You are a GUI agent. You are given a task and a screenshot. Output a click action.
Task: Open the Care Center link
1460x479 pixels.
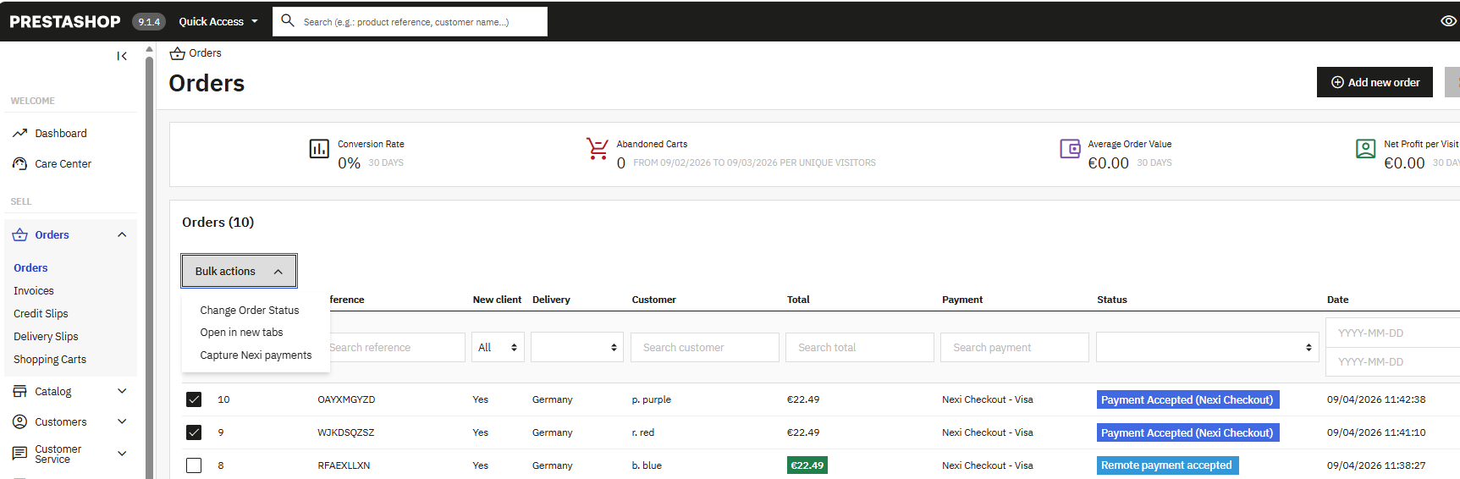click(63, 163)
